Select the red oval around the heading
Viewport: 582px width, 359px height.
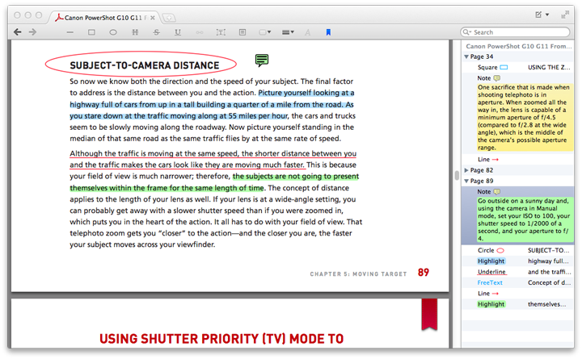pos(141,65)
